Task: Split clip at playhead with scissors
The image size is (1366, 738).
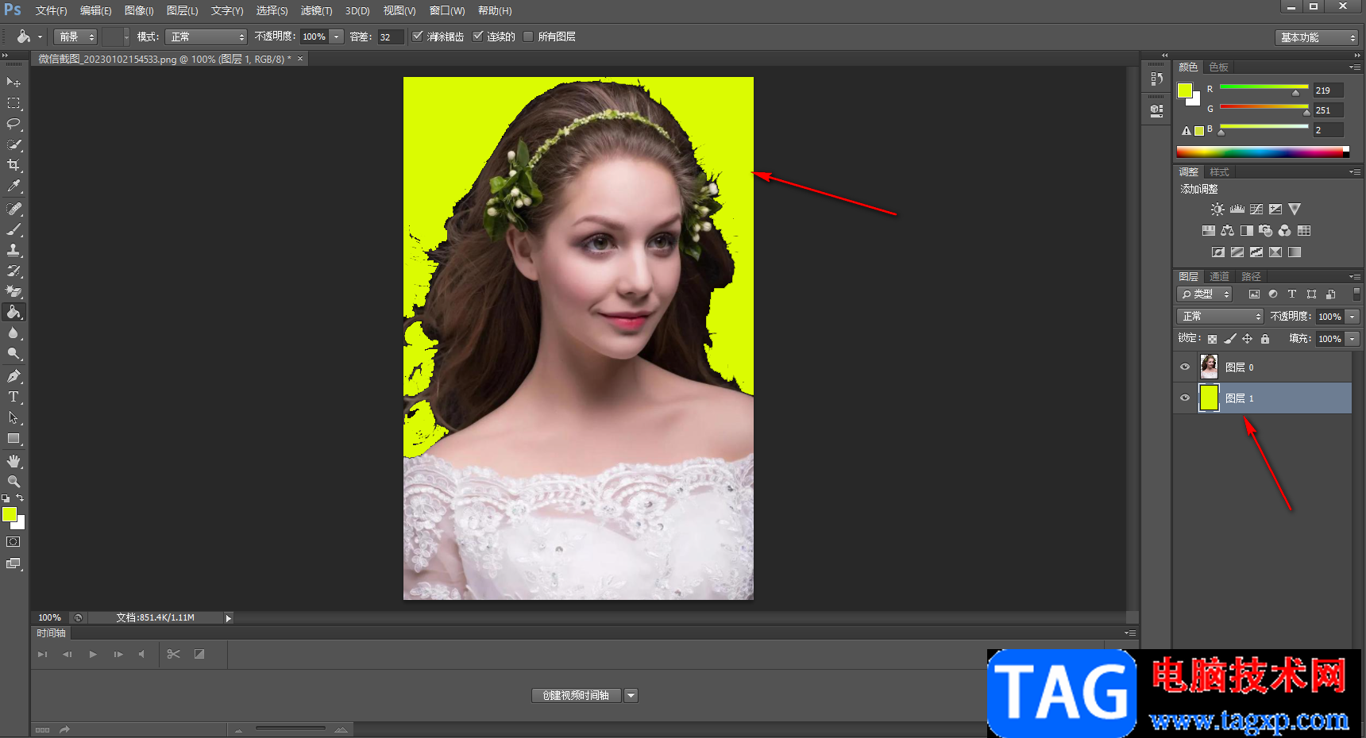Action: point(174,654)
